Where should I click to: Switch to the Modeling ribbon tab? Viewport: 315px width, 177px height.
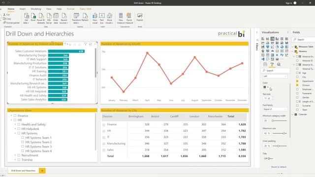36,9
